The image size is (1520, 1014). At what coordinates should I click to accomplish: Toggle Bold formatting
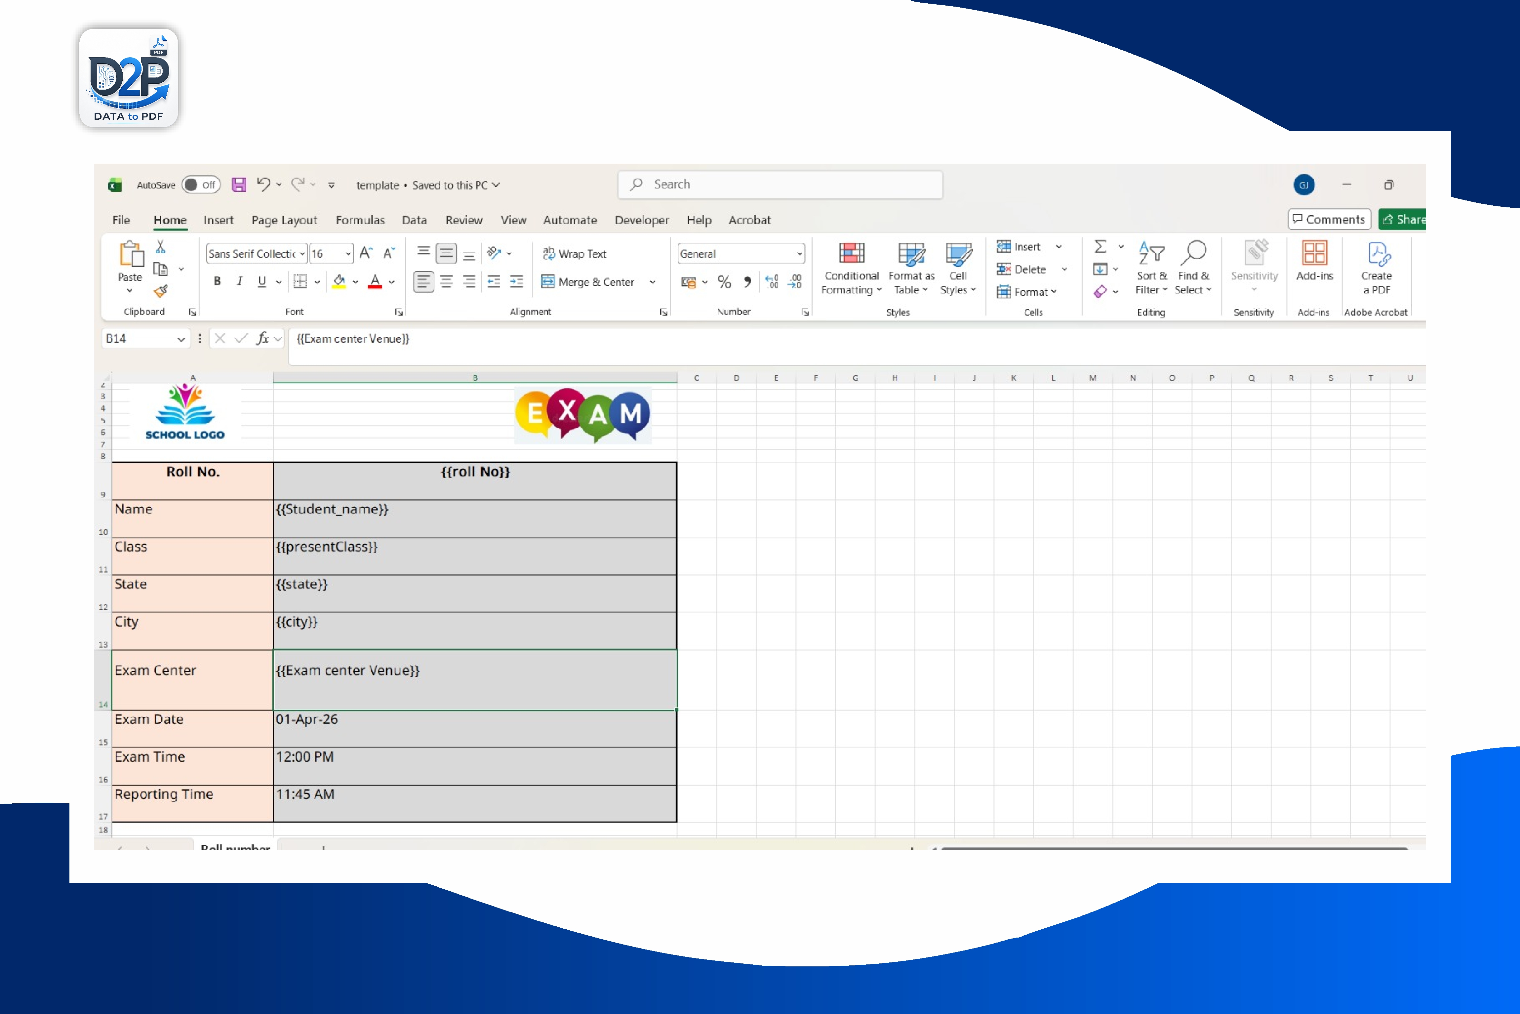(217, 281)
